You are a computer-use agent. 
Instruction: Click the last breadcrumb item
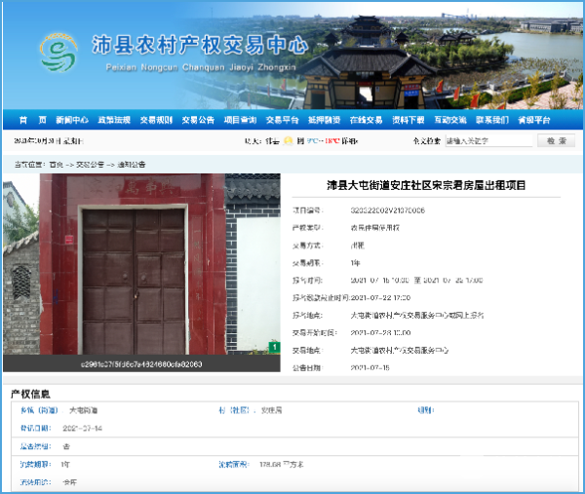[x=132, y=165]
